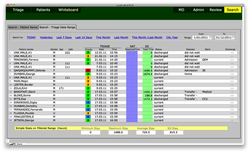The image size is (250, 153).
Task: Click the Home disposal cell
Action: tap(188, 74)
